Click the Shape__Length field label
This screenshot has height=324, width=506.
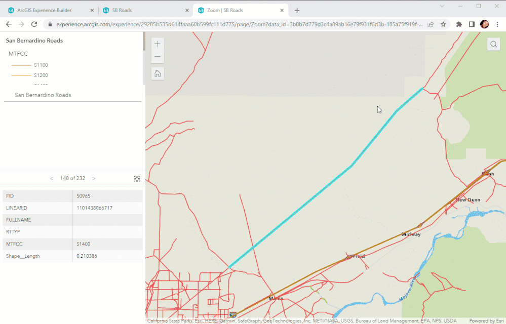[23, 256]
